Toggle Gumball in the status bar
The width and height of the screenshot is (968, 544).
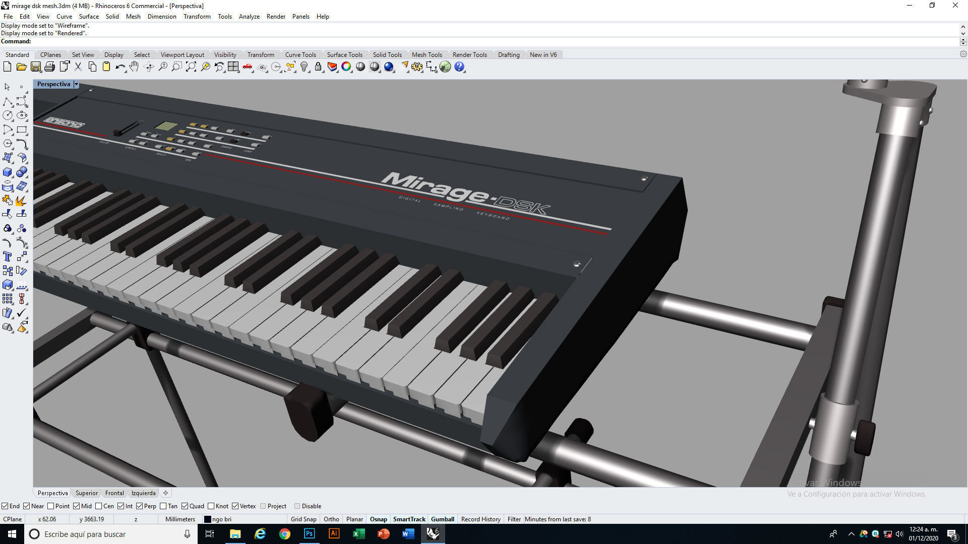point(443,519)
